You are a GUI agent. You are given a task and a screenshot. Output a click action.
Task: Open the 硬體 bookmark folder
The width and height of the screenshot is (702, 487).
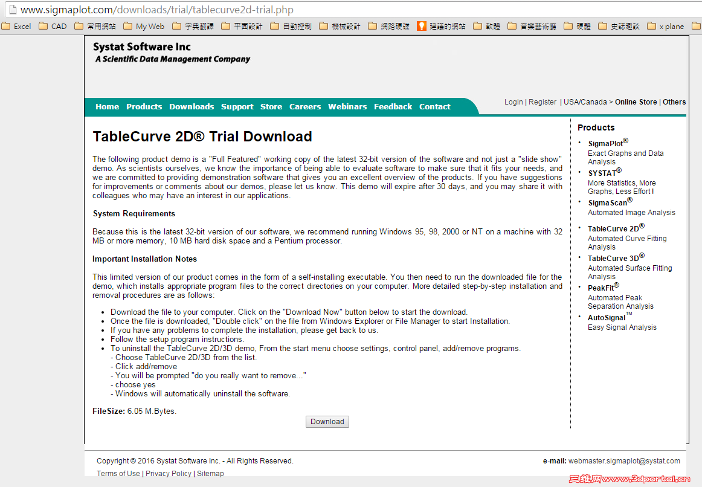578,27
